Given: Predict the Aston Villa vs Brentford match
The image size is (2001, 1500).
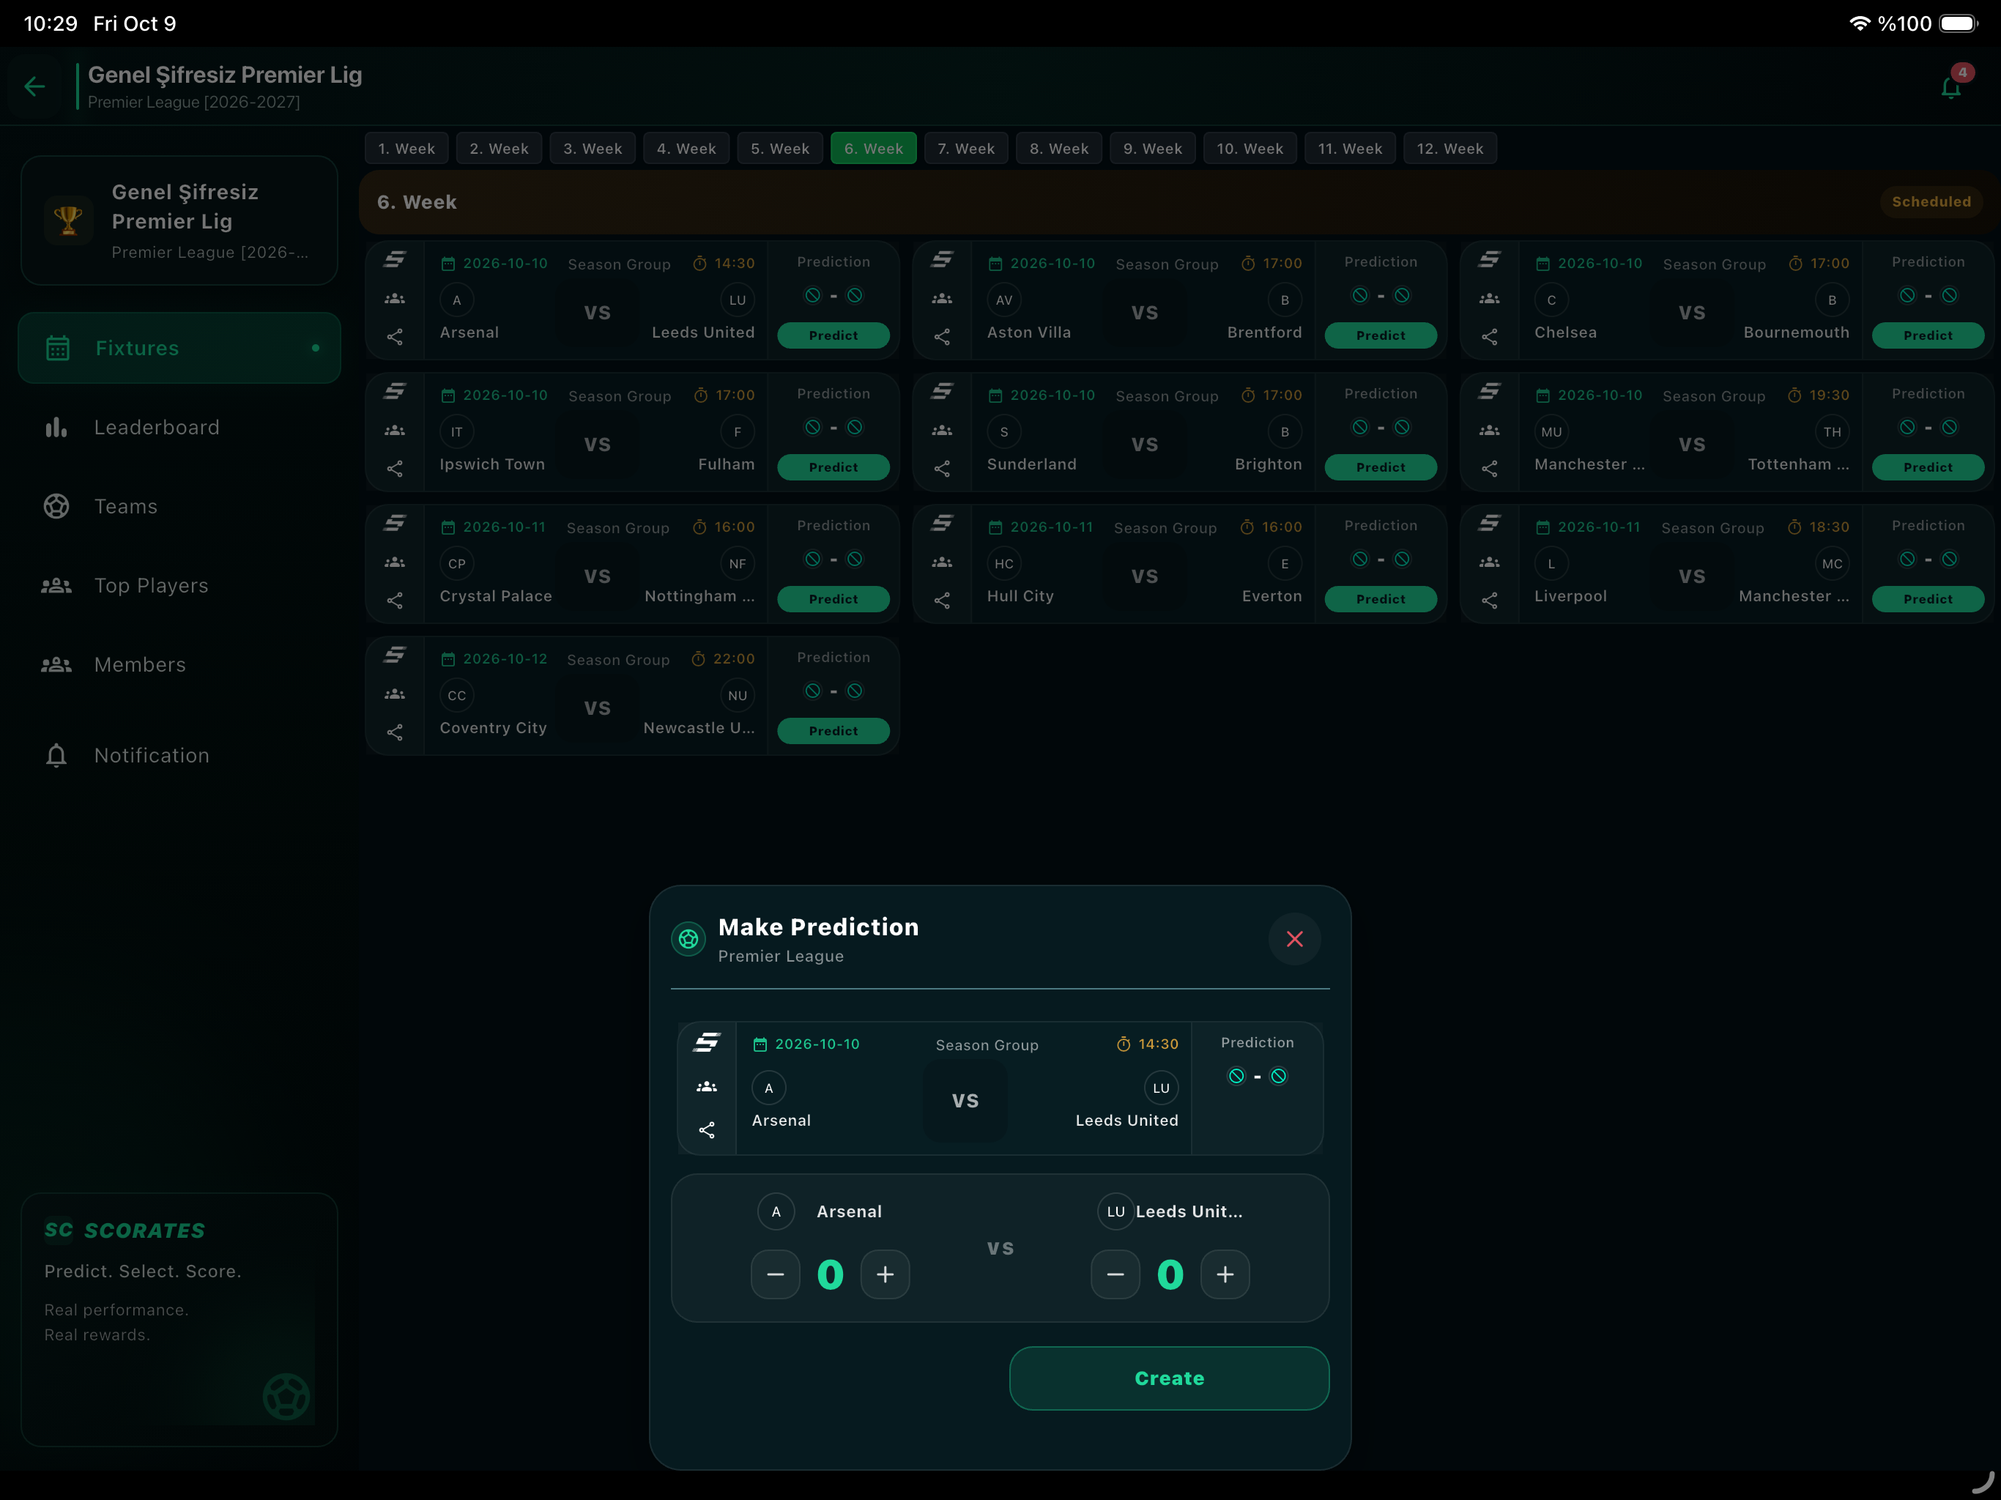Looking at the screenshot, I should click(1381, 335).
